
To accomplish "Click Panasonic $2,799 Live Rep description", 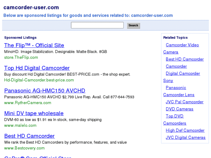I will [x=69, y=97].
